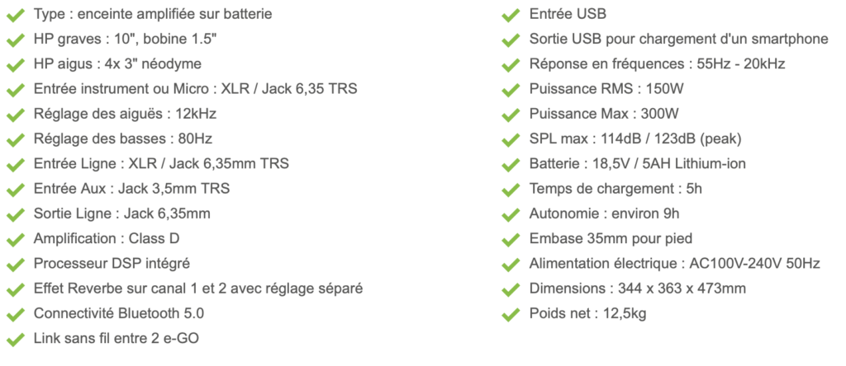Click the tick beside Link sans fil
The width and height of the screenshot is (846, 366).
[15, 340]
